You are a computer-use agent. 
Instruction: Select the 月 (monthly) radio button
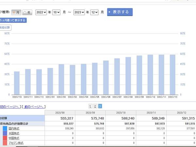15,12
